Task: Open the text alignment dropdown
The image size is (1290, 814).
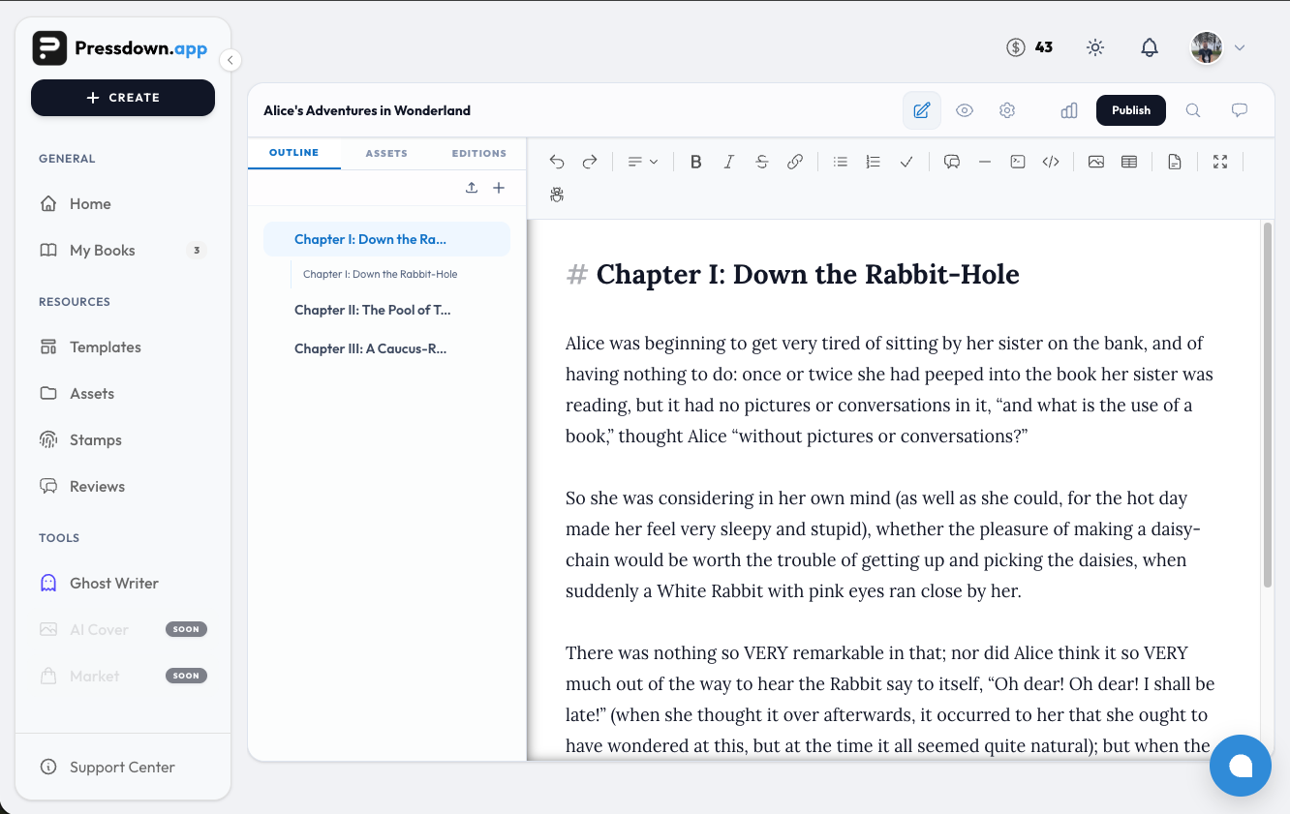Action: point(643,162)
